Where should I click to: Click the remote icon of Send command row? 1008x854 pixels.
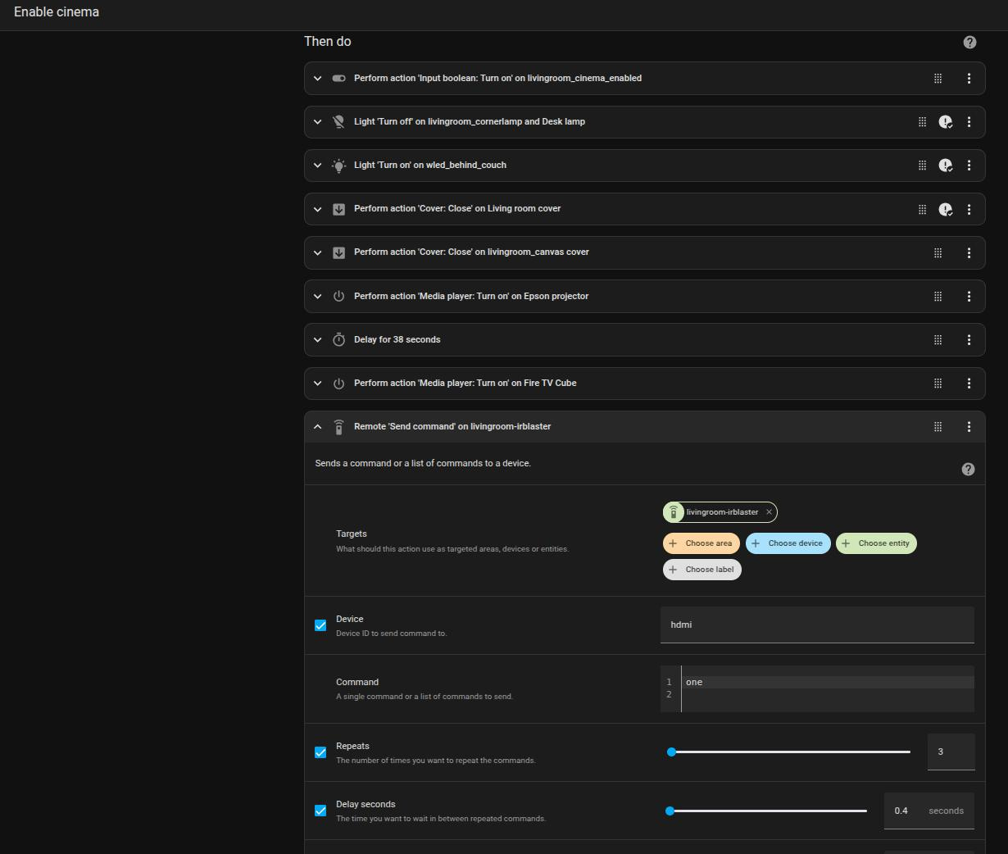click(338, 427)
